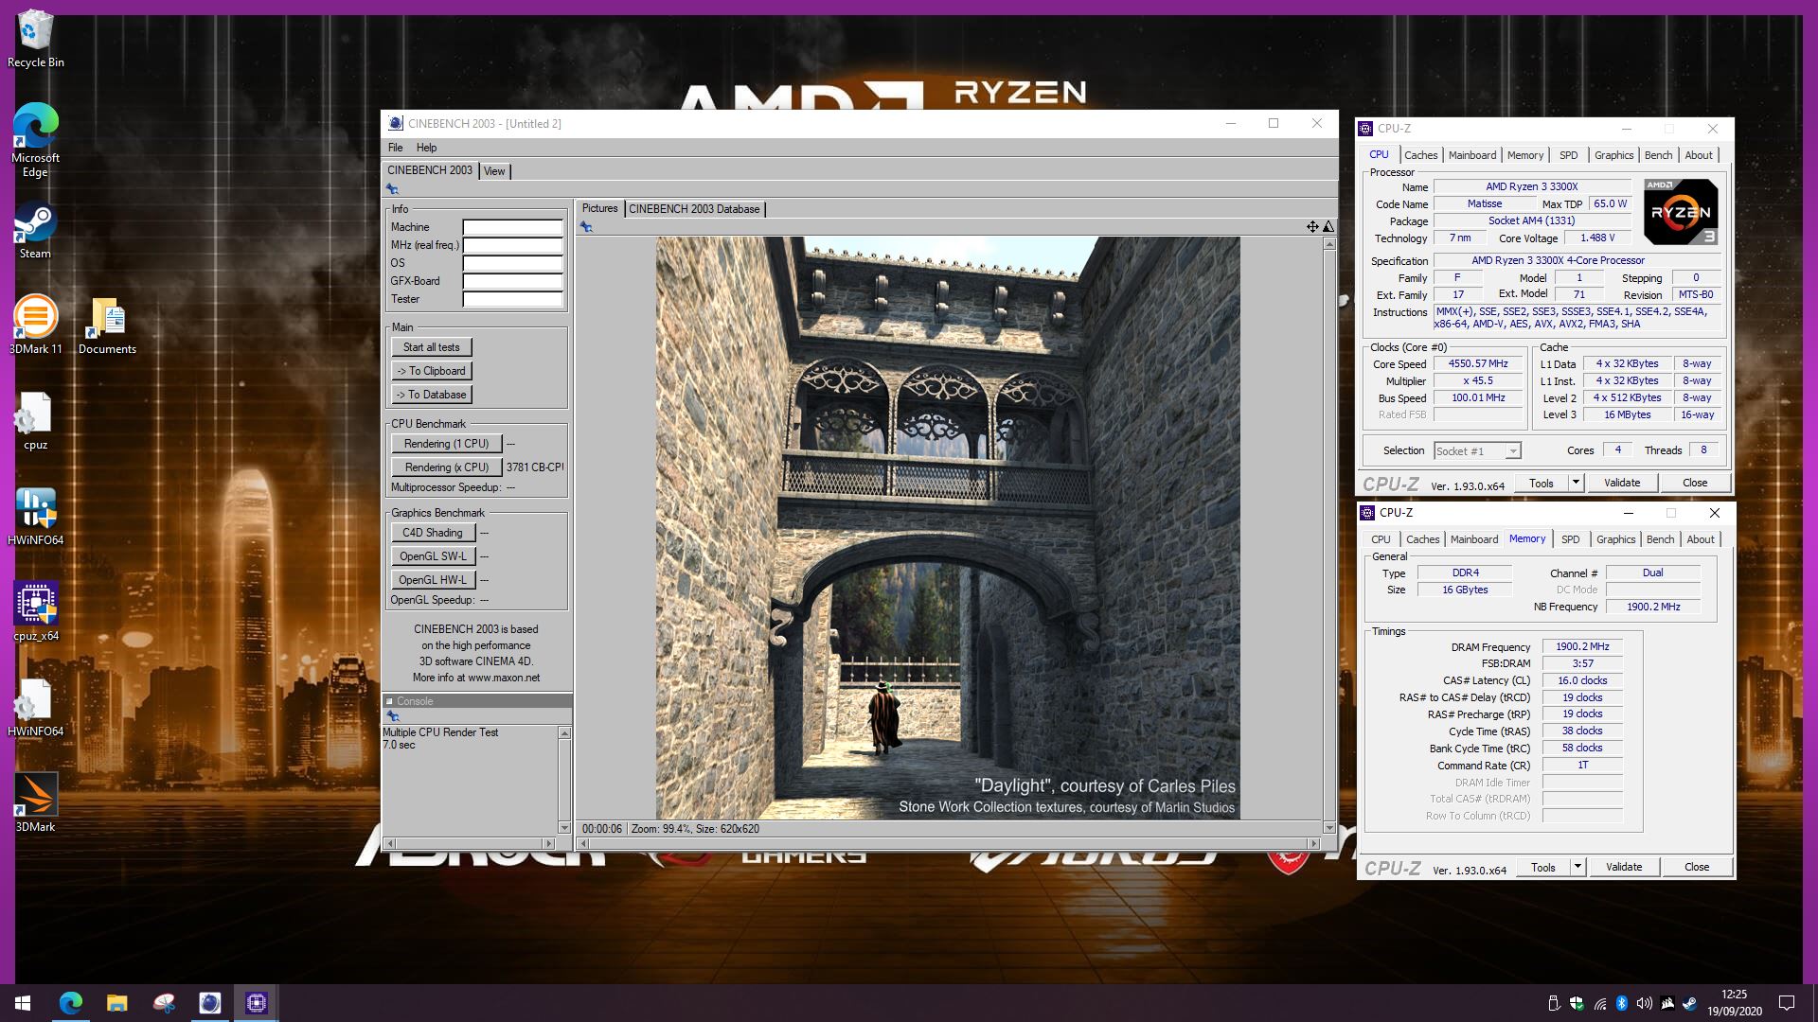The image size is (1818, 1022).
Task: Open Edge from the taskbar
Action: pyautogui.click(x=71, y=1003)
